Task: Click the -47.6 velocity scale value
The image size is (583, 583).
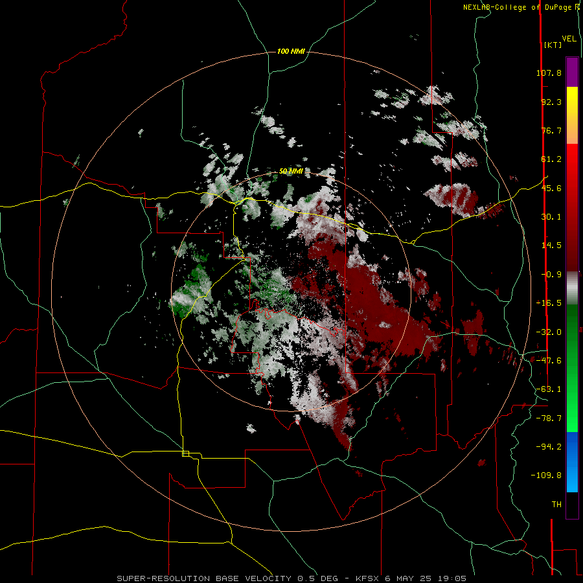Action: pos(549,361)
